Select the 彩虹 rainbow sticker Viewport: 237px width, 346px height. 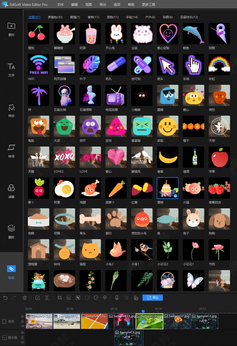219,65
